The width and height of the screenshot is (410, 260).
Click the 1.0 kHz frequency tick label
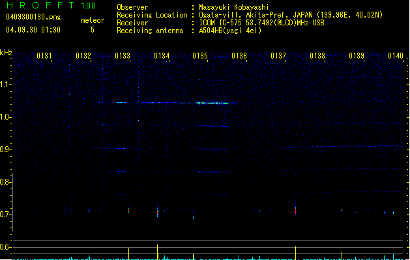(x=5, y=117)
